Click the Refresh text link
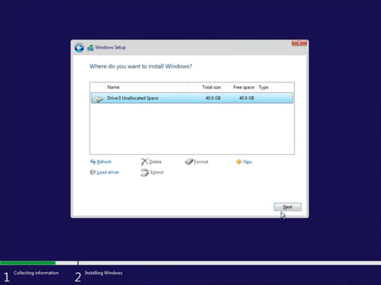Viewport: 381px width, 285px height. click(x=104, y=162)
